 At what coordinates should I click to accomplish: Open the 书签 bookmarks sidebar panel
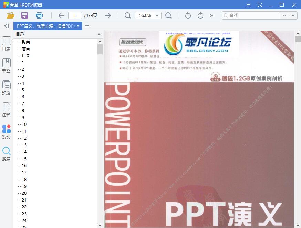tap(6, 66)
